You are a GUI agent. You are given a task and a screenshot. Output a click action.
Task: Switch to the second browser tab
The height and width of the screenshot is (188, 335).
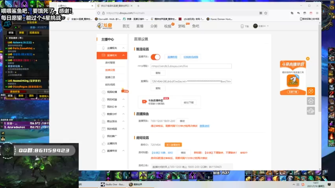click(115, 6)
